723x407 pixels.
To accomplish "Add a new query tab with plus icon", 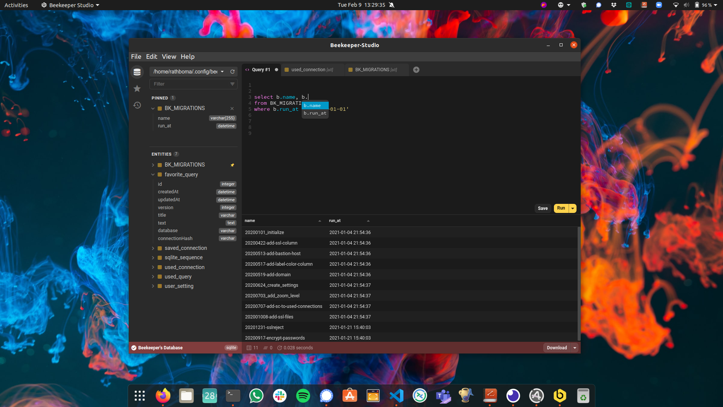I will point(416,70).
